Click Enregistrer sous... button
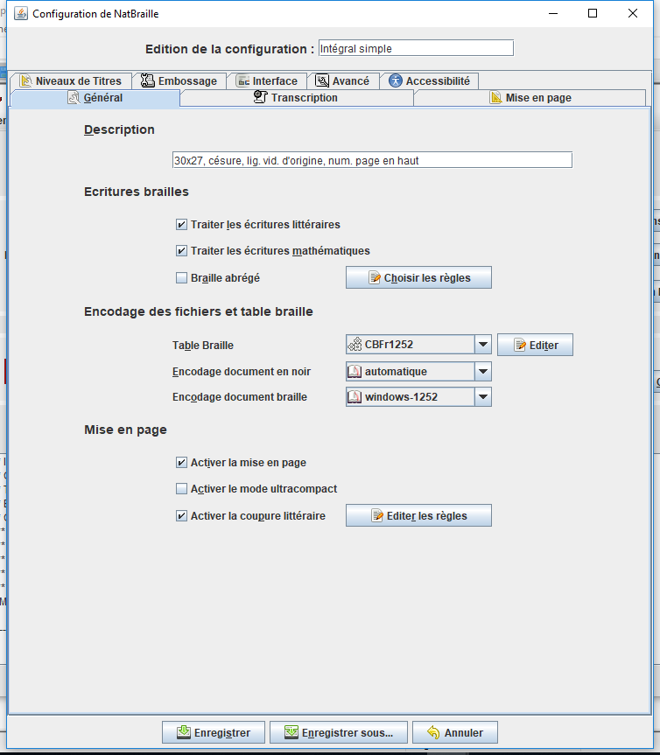660x755 pixels. [x=339, y=732]
